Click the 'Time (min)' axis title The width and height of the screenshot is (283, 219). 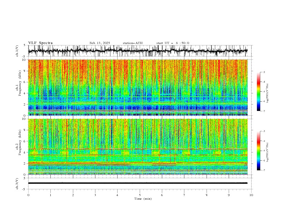pos(143,199)
